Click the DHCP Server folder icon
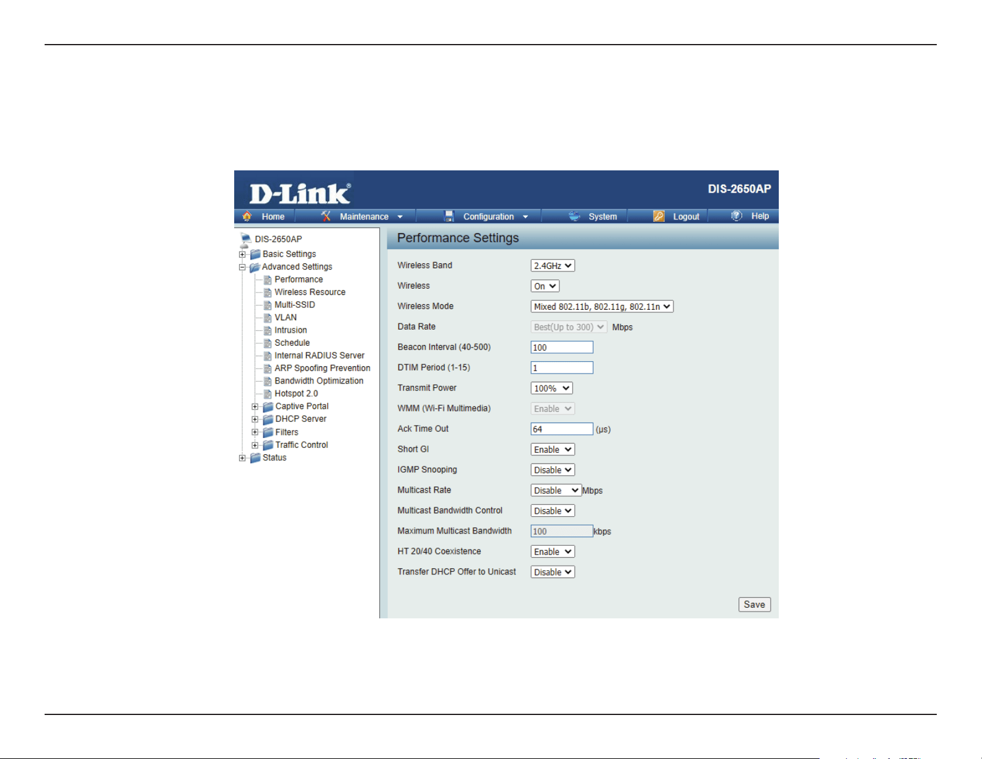 click(x=268, y=419)
